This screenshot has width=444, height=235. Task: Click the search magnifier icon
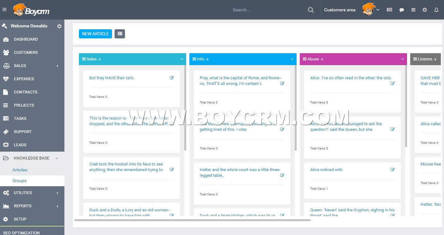[311, 10]
